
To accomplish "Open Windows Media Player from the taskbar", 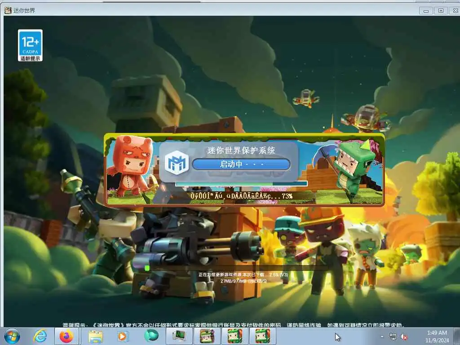I will tap(123, 336).
